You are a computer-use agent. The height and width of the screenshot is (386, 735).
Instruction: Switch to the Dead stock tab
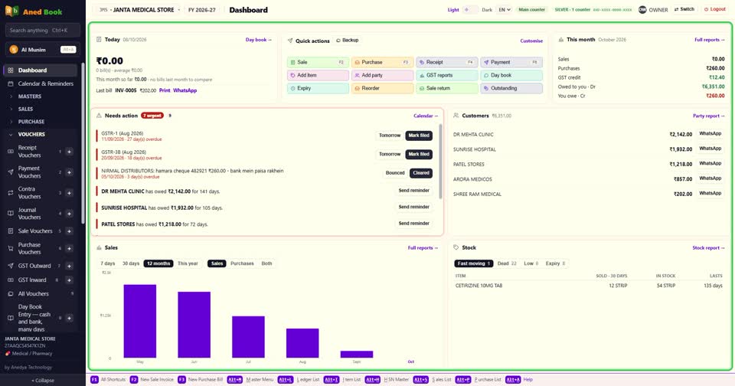(507, 263)
